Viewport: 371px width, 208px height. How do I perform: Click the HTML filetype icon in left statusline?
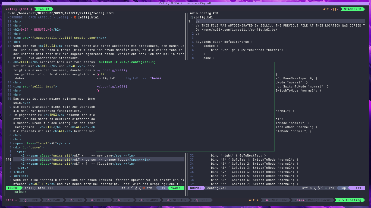click(143, 188)
